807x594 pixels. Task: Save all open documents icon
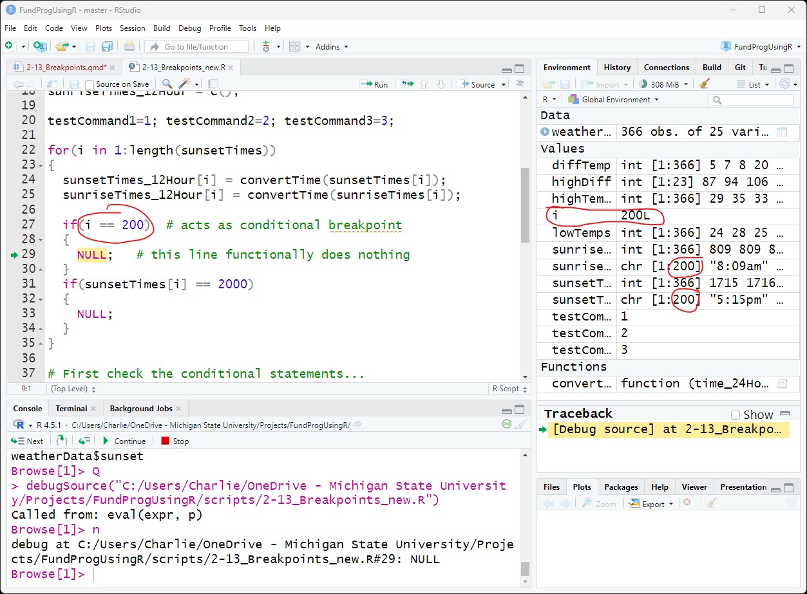click(108, 46)
